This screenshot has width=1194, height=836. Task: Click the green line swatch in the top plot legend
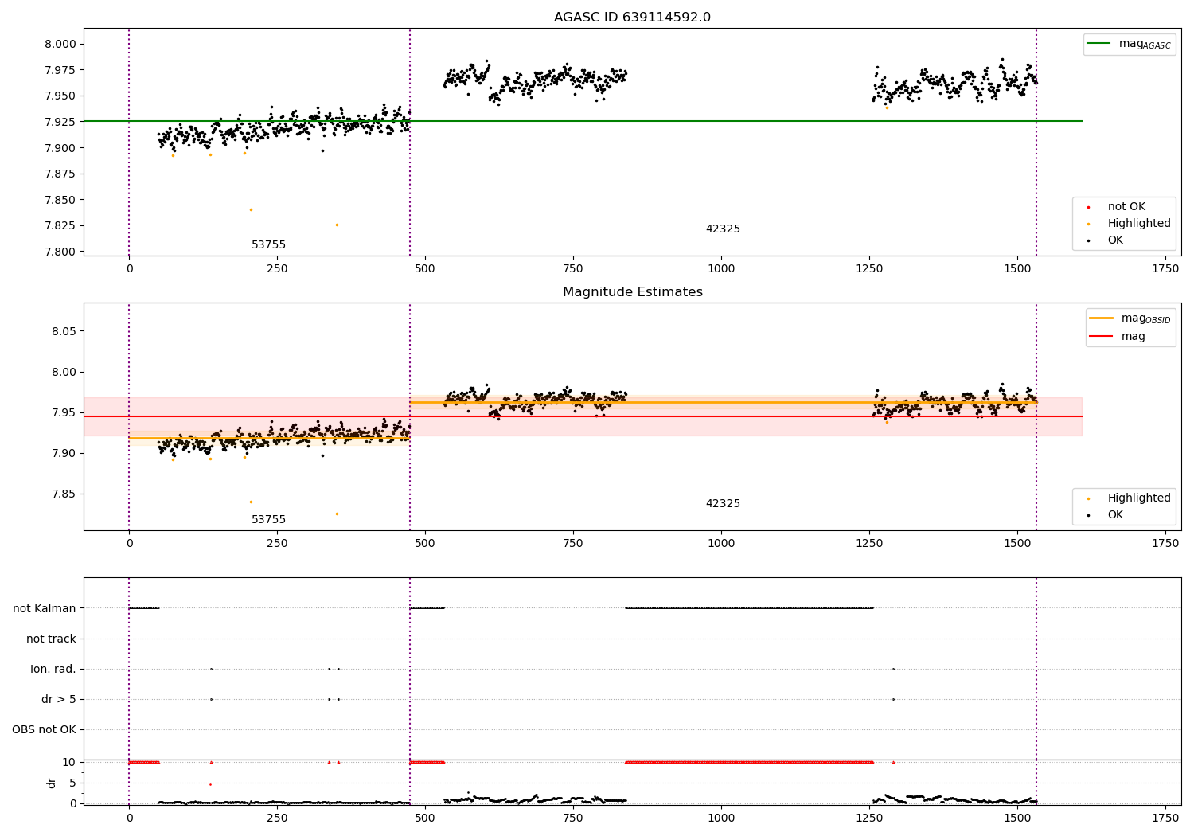pyautogui.click(x=1099, y=44)
